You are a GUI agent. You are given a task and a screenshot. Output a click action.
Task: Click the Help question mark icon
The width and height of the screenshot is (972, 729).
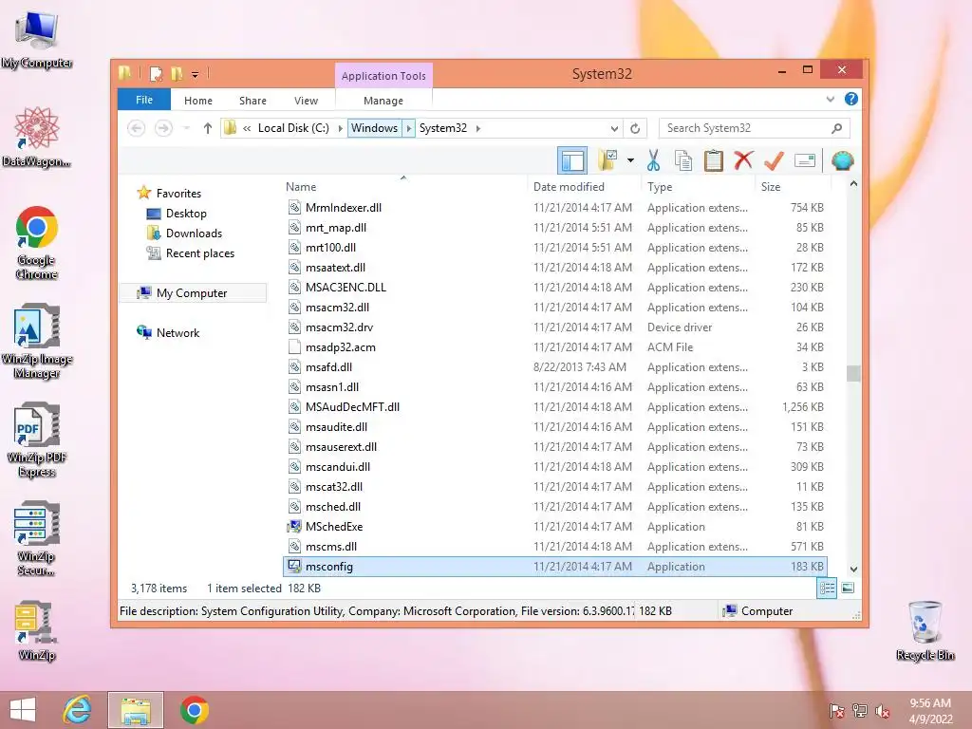coord(851,99)
